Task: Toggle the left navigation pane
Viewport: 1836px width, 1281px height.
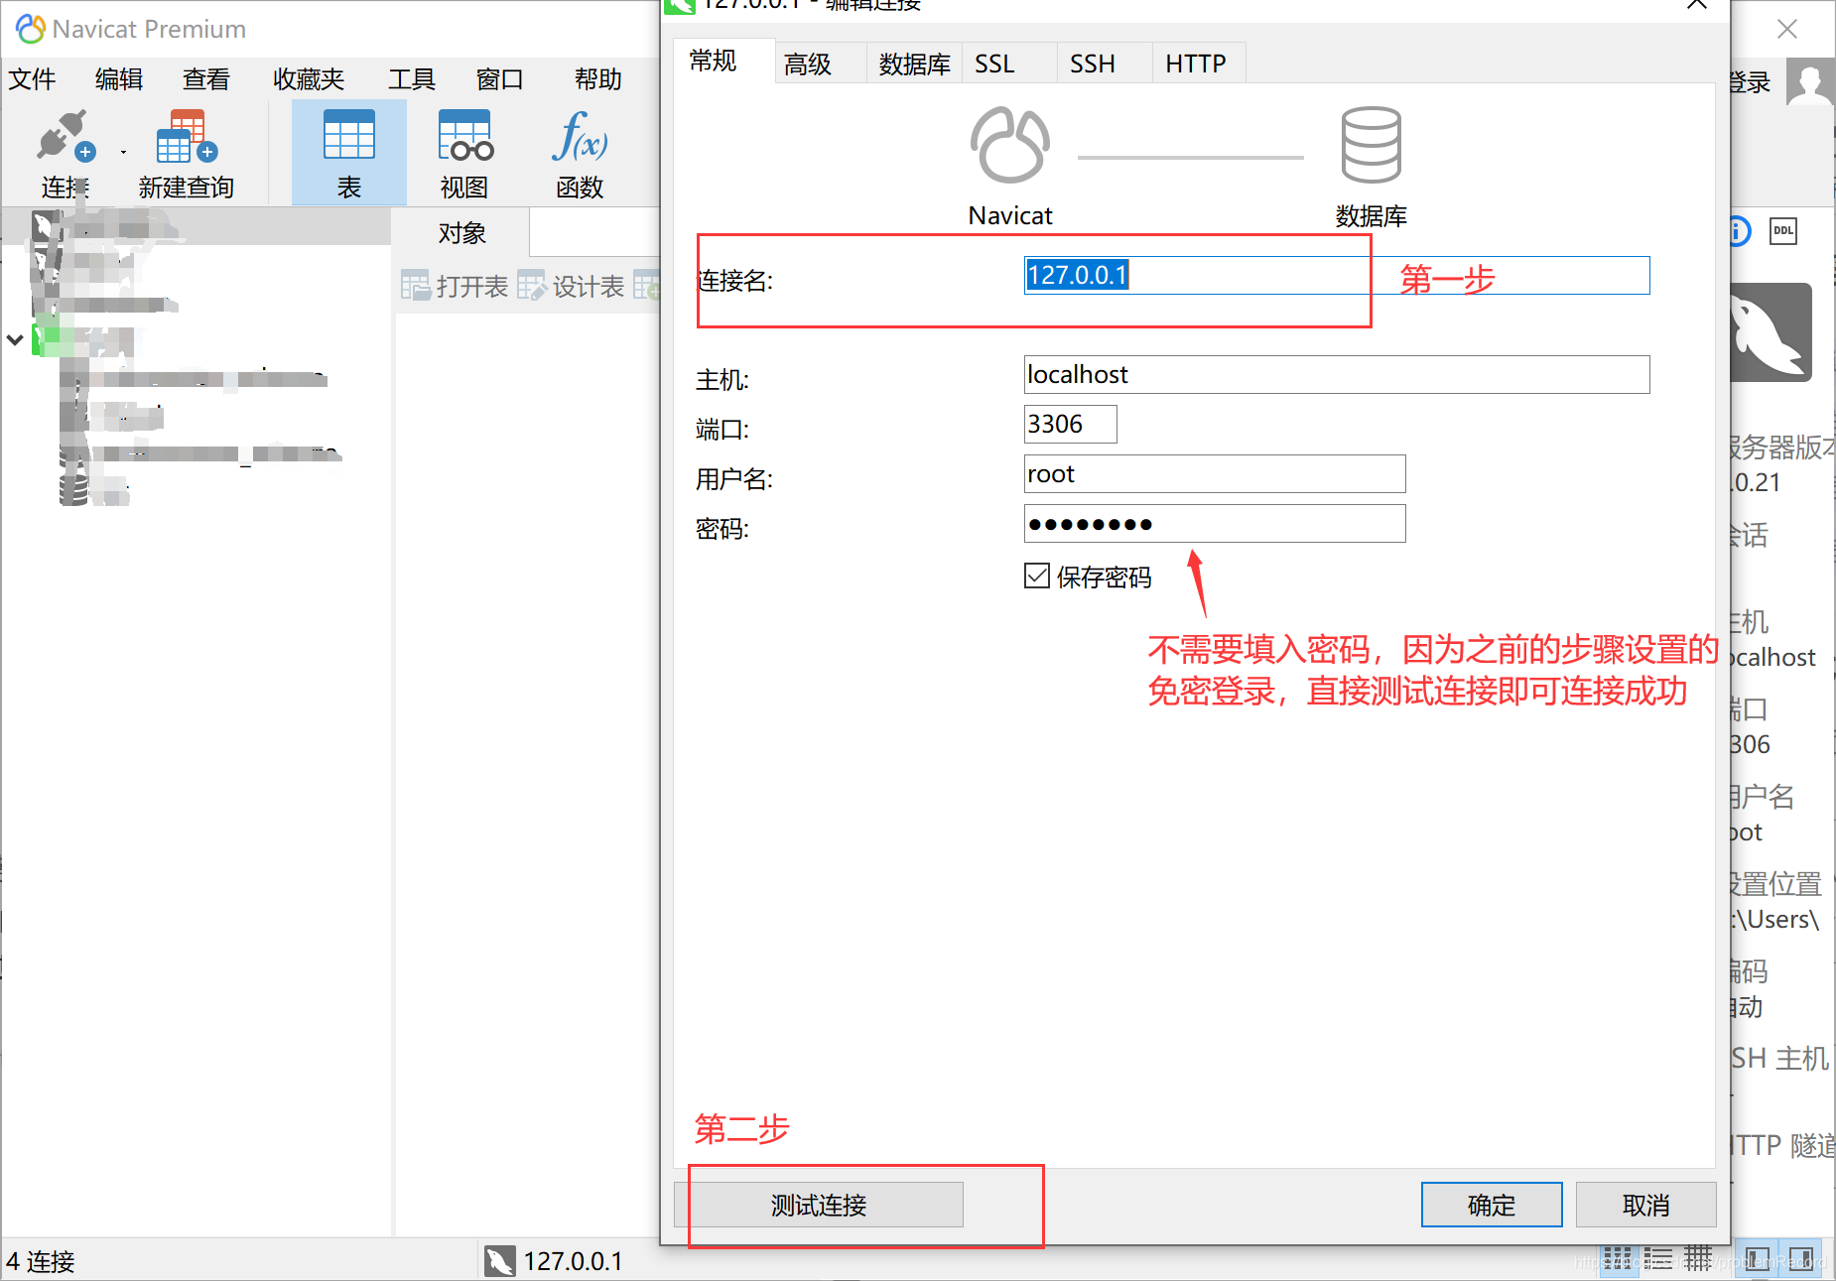Action: 1757,1259
